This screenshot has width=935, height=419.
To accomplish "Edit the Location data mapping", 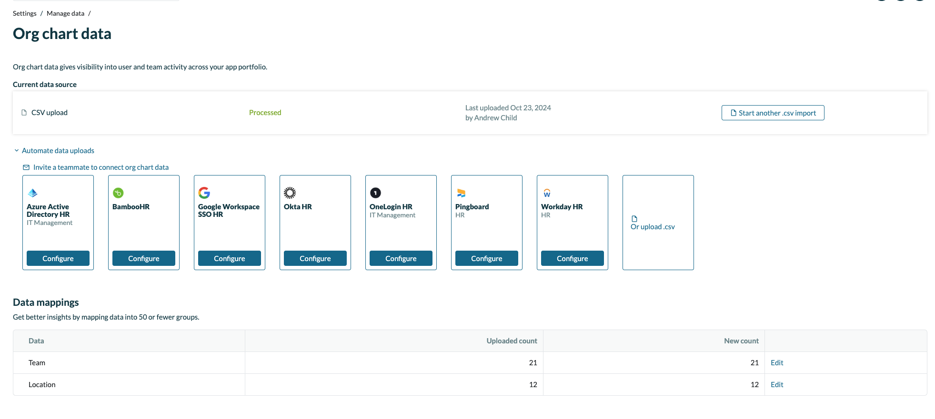I will click(x=776, y=385).
